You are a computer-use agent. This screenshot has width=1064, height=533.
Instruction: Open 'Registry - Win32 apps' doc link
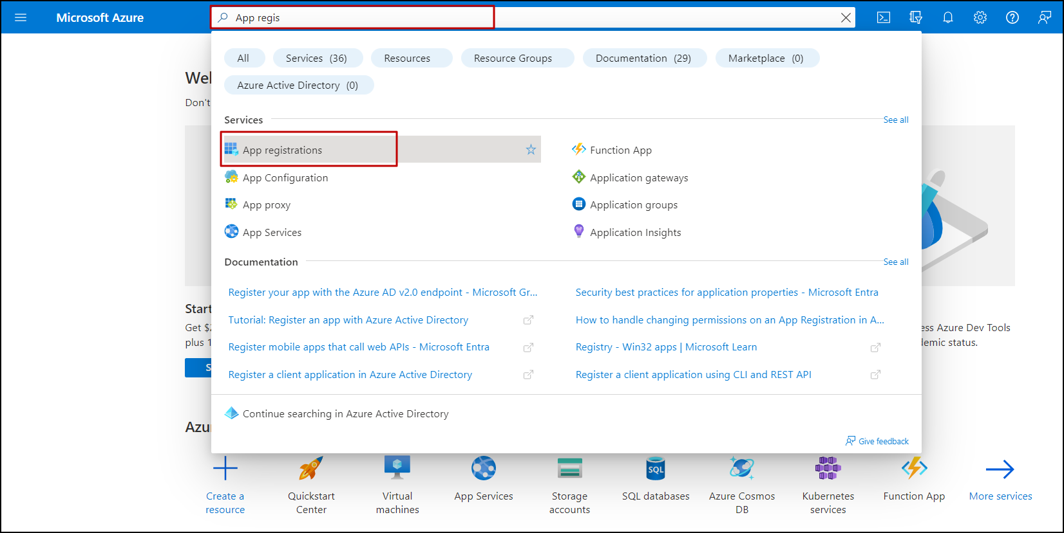667,347
